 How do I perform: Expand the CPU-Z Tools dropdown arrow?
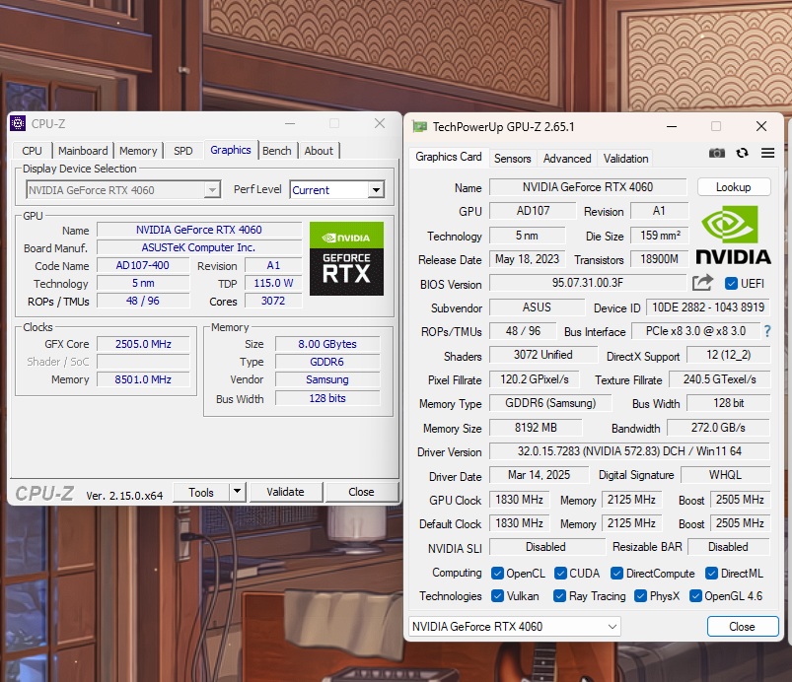pyautogui.click(x=237, y=491)
